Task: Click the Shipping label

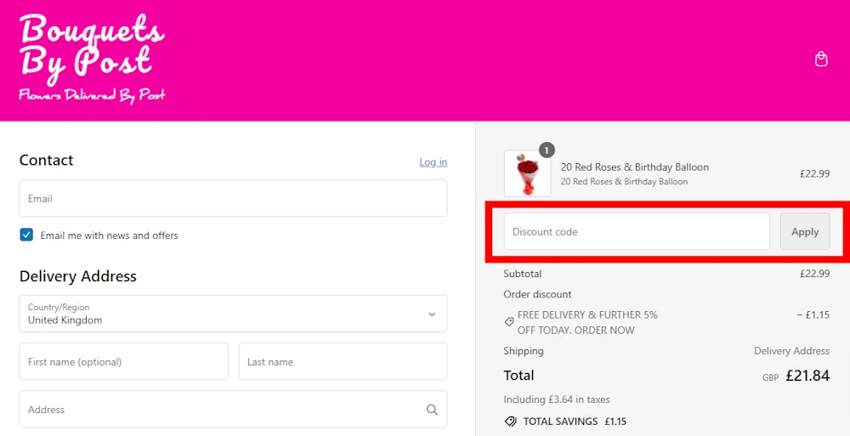Action: 524,351
